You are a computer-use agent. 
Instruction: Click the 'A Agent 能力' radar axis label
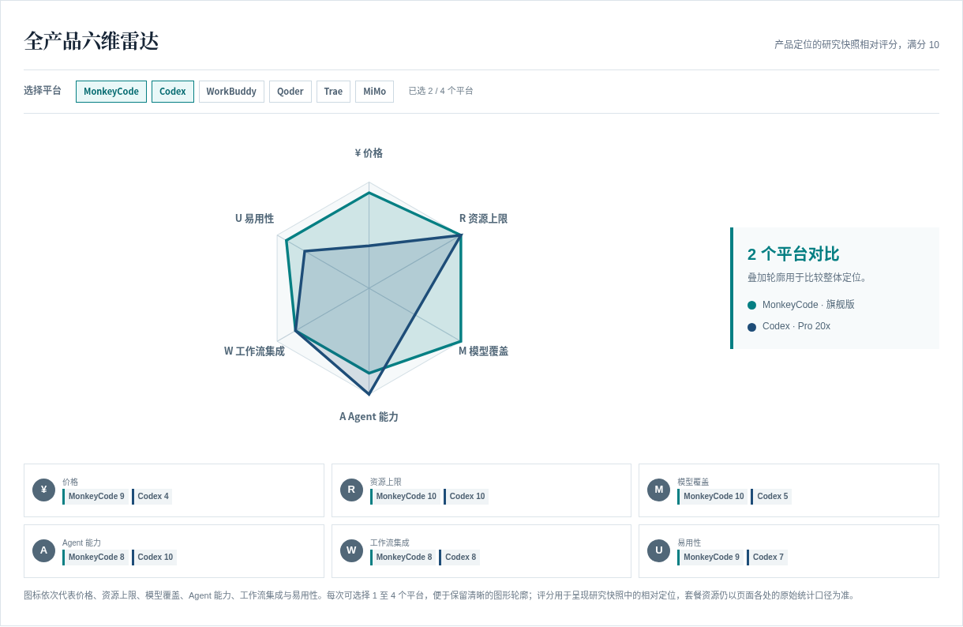(369, 416)
